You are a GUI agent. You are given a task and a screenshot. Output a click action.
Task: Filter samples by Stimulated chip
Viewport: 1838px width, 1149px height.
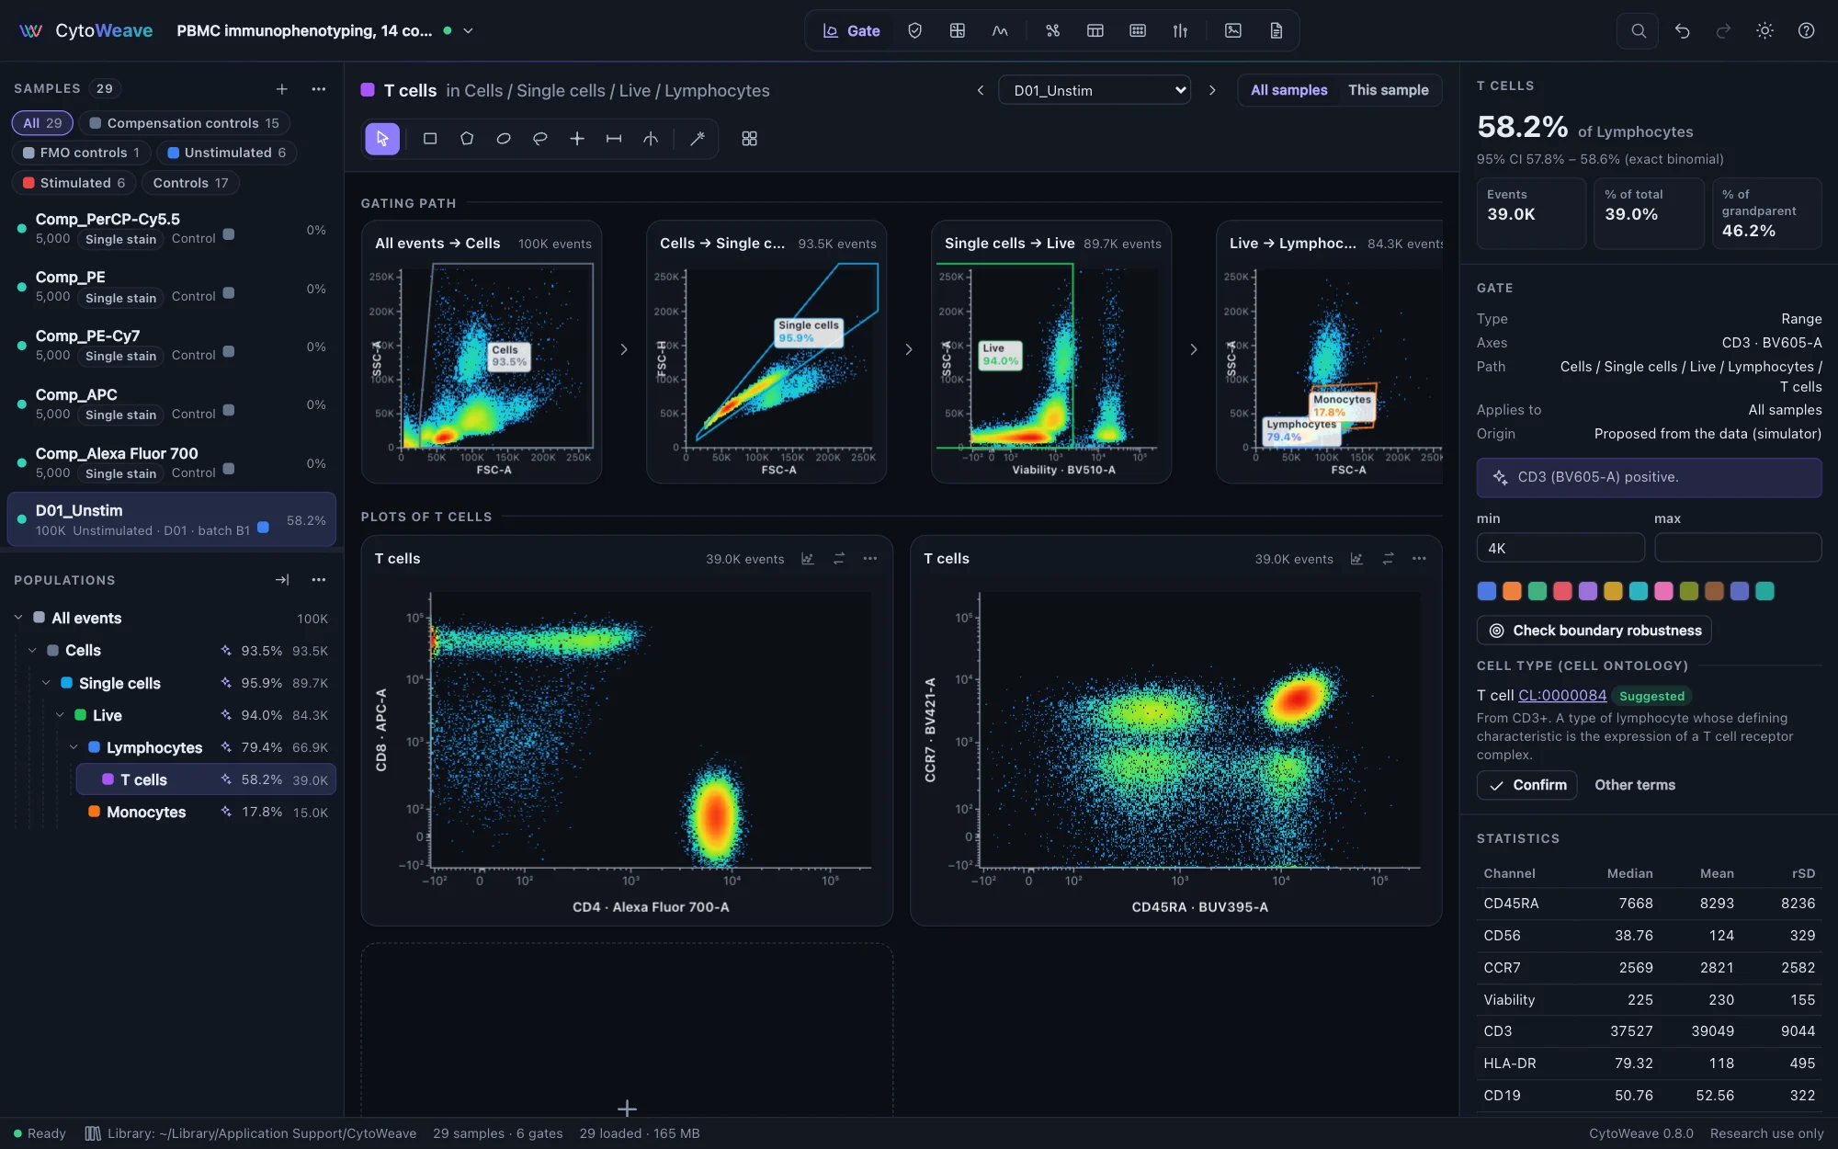[74, 183]
